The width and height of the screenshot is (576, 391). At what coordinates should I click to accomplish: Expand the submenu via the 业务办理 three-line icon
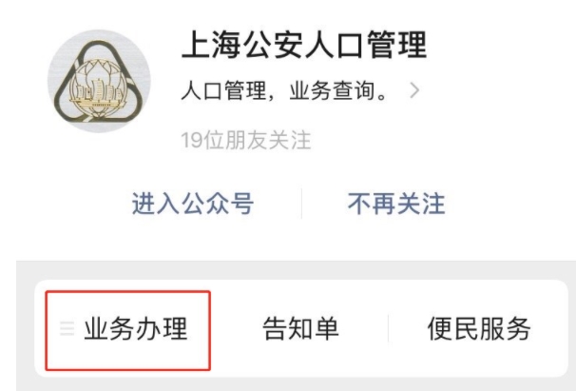pyautogui.click(x=67, y=328)
